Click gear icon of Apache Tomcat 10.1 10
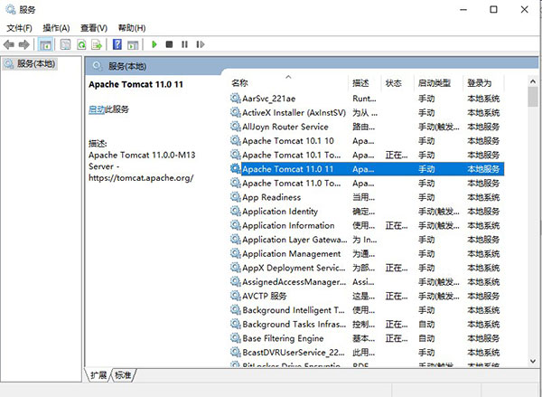The width and height of the screenshot is (542, 397). (236, 140)
